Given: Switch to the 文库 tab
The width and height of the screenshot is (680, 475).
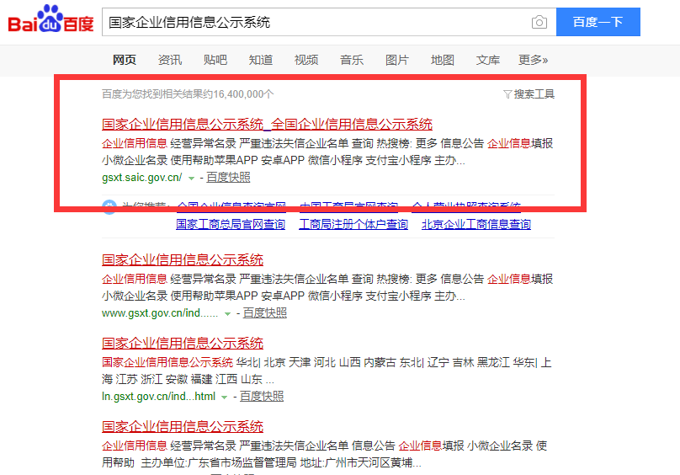Looking at the screenshot, I should [x=488, y=60].
